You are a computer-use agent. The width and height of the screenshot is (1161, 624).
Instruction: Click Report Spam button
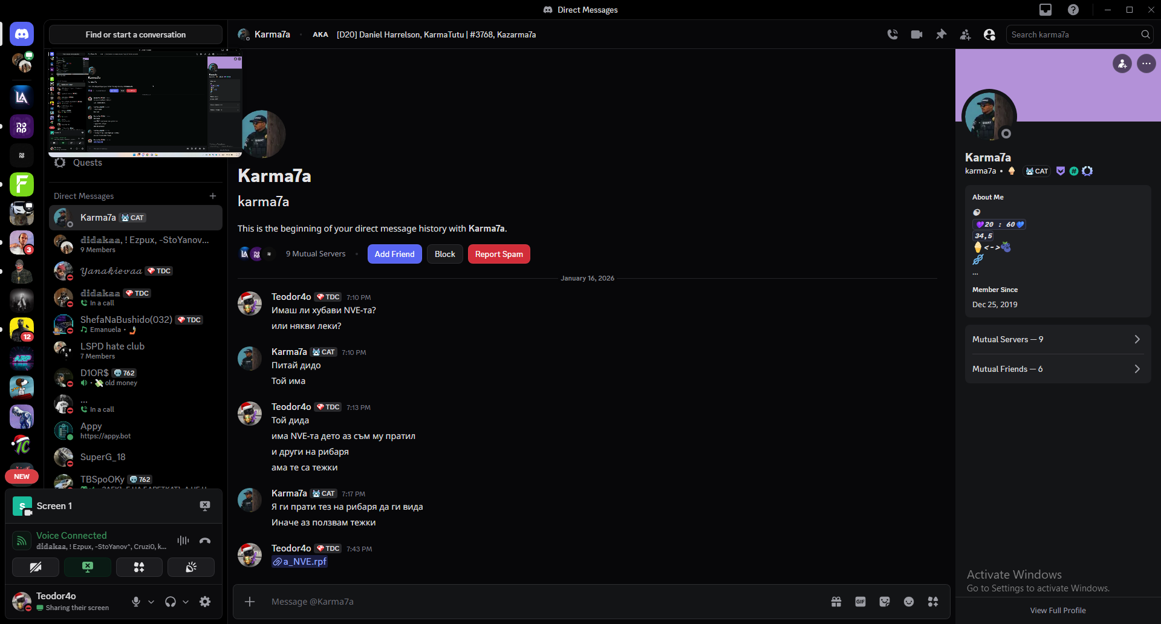(499, 254)
